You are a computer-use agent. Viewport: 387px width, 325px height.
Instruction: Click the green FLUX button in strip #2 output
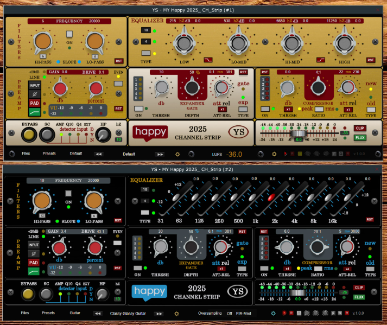[359, 297]
